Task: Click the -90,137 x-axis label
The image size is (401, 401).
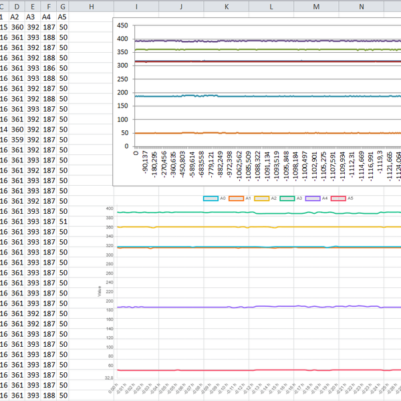Action: (x=145, y=162)
